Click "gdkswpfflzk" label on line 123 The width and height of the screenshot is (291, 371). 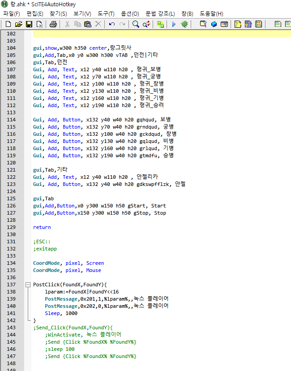[153, 184]
